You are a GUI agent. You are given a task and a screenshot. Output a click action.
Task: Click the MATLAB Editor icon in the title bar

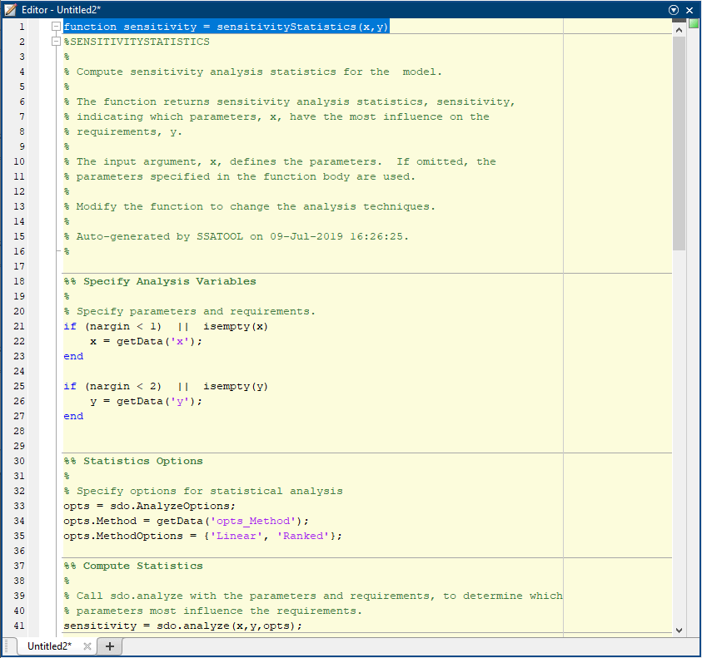pyautogui.click(x=8, y=9)
